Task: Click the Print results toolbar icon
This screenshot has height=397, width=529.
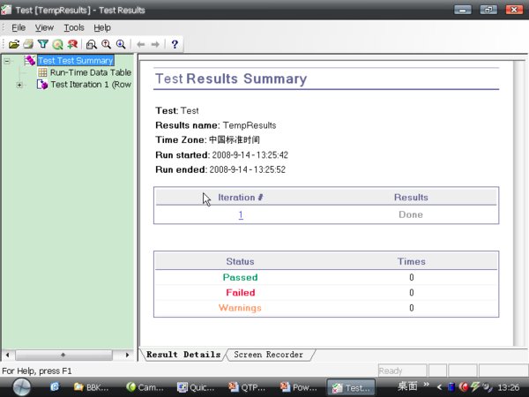Action: [28, 44]
